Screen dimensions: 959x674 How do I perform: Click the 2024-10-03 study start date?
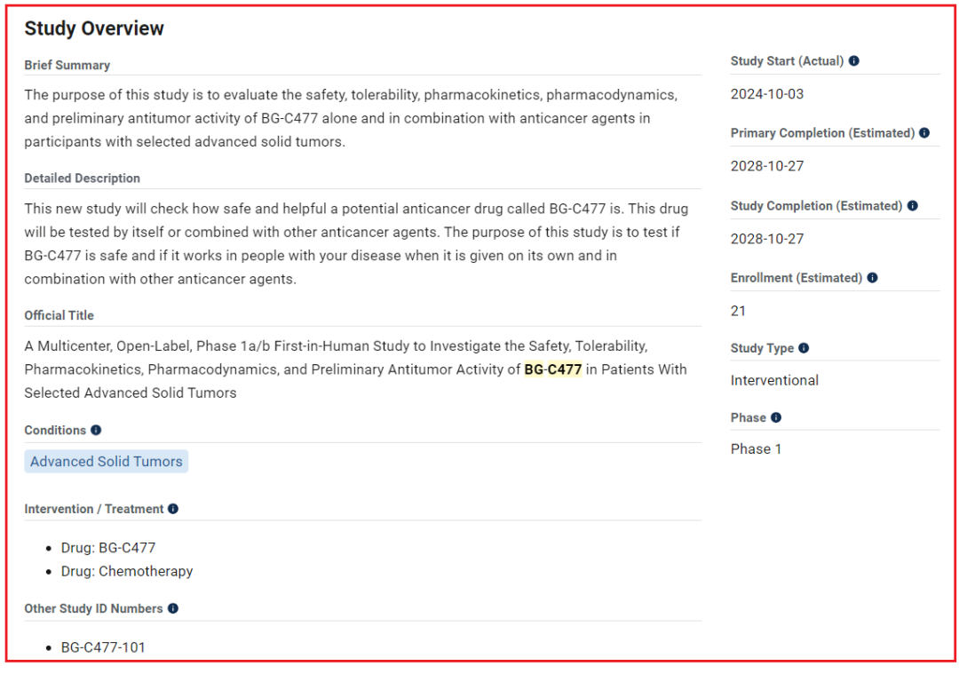coord(767,94)
